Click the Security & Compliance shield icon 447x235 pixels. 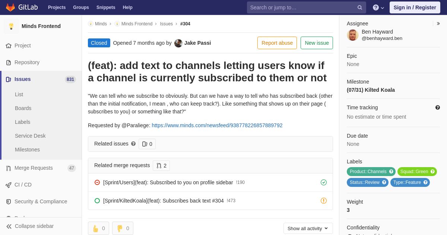[x=9, y=201]
